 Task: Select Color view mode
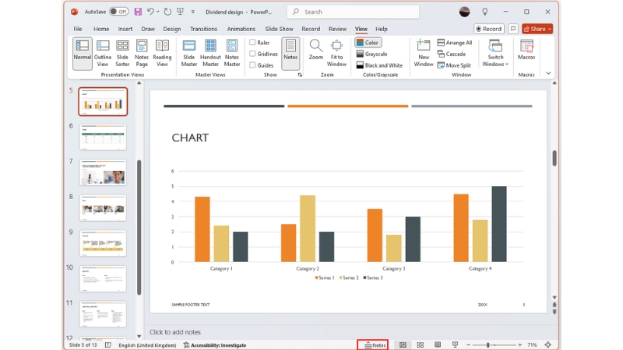click(x=368, y=43)
